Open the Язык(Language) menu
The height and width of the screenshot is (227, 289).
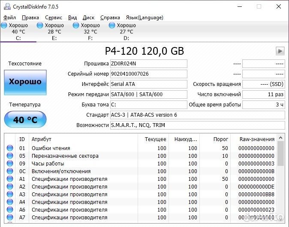click(x=144, y=18)
